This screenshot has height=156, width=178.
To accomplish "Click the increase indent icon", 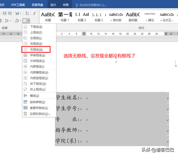I will [x=10, y=13].
